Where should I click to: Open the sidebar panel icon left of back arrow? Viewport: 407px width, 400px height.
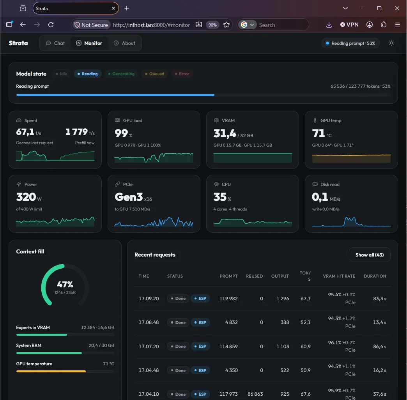(x=9, y=25)
